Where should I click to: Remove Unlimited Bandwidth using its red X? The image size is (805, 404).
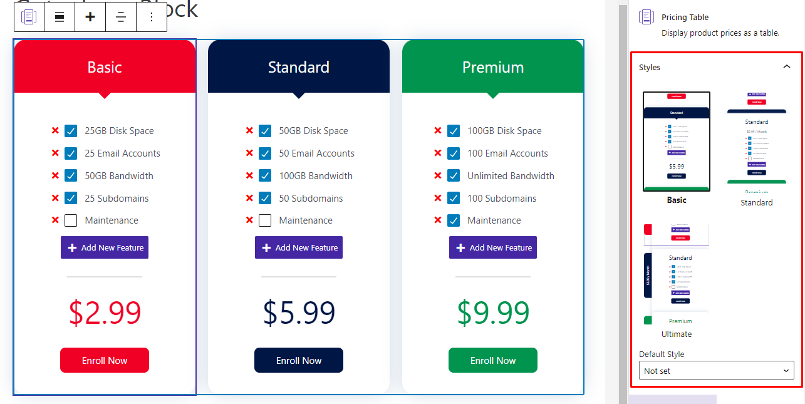[x=437, y=175]
